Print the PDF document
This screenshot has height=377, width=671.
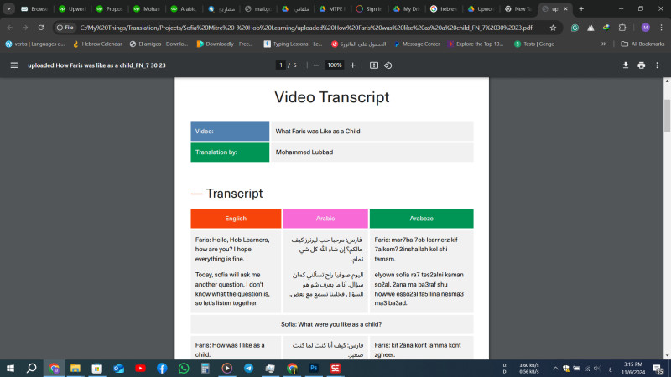[x=642, y=65]
